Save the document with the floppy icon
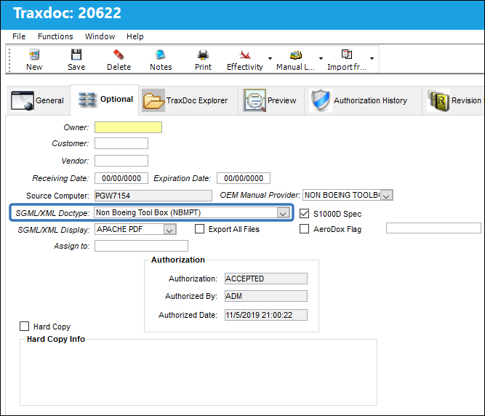The height and width of the screenshot is (416, 485). [76, 55]
